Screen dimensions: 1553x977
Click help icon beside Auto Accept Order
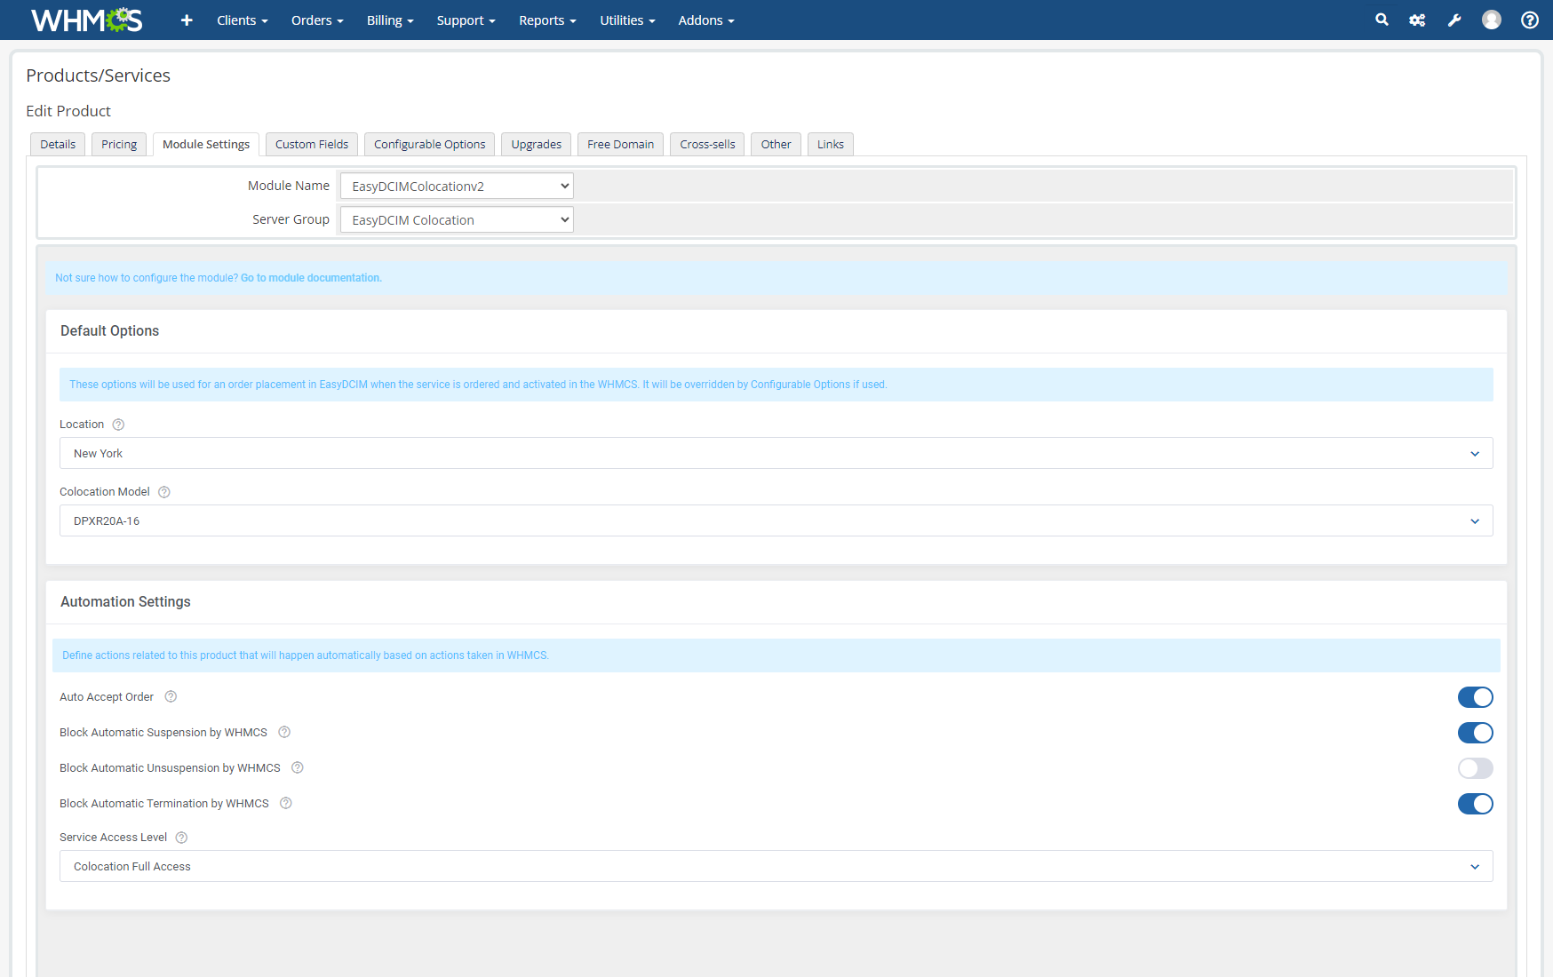[x=171, y=697]
